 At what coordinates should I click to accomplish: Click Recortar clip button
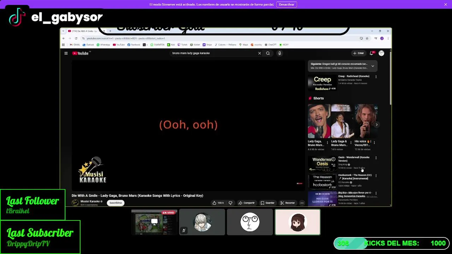(287, 203)
